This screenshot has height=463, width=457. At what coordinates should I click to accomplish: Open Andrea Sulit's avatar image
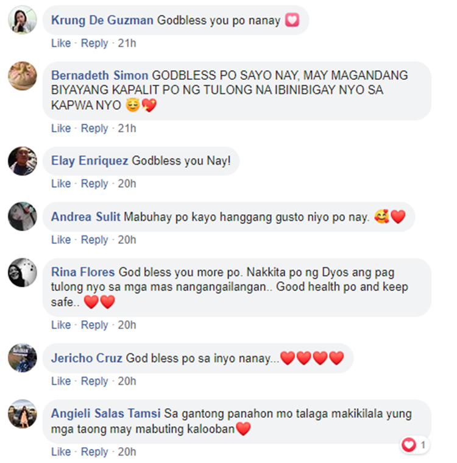23,217
